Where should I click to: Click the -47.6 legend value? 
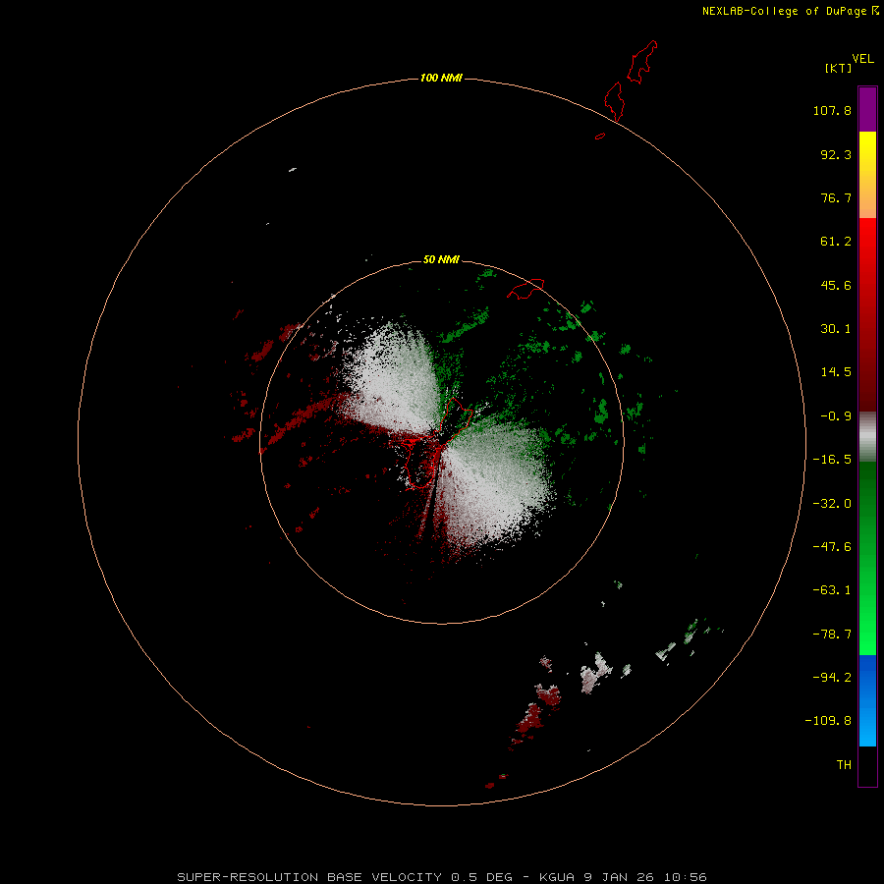[x=832, y=547]
